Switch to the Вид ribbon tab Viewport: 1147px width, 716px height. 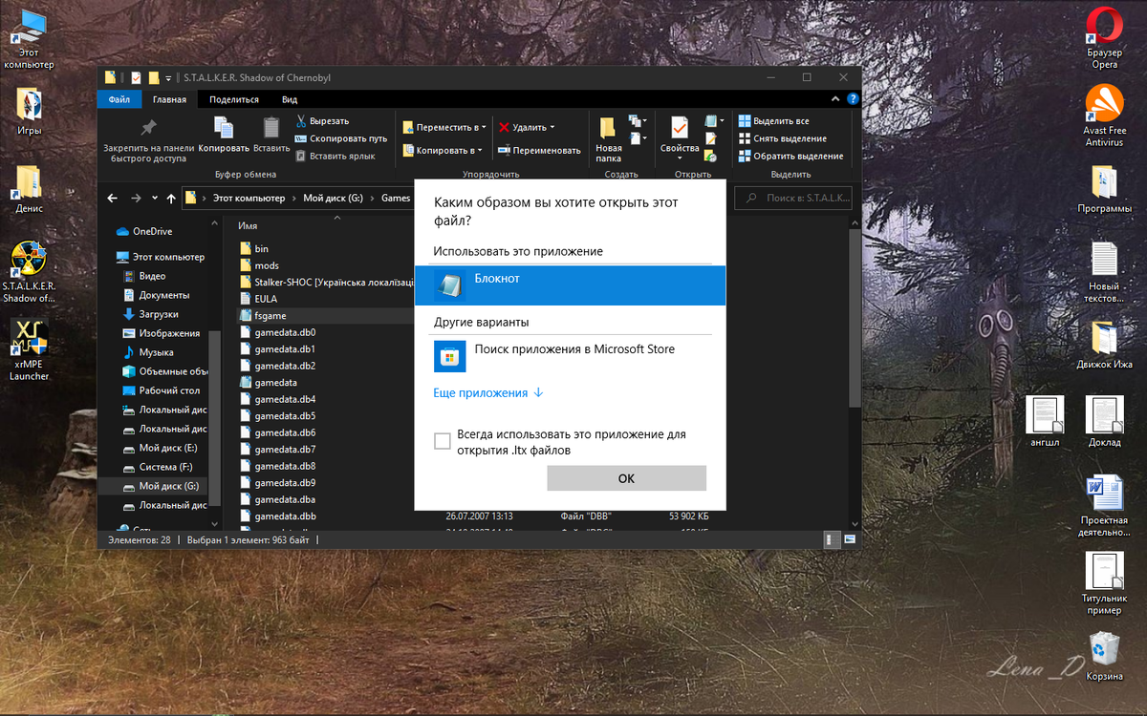(x=290, y=99)
